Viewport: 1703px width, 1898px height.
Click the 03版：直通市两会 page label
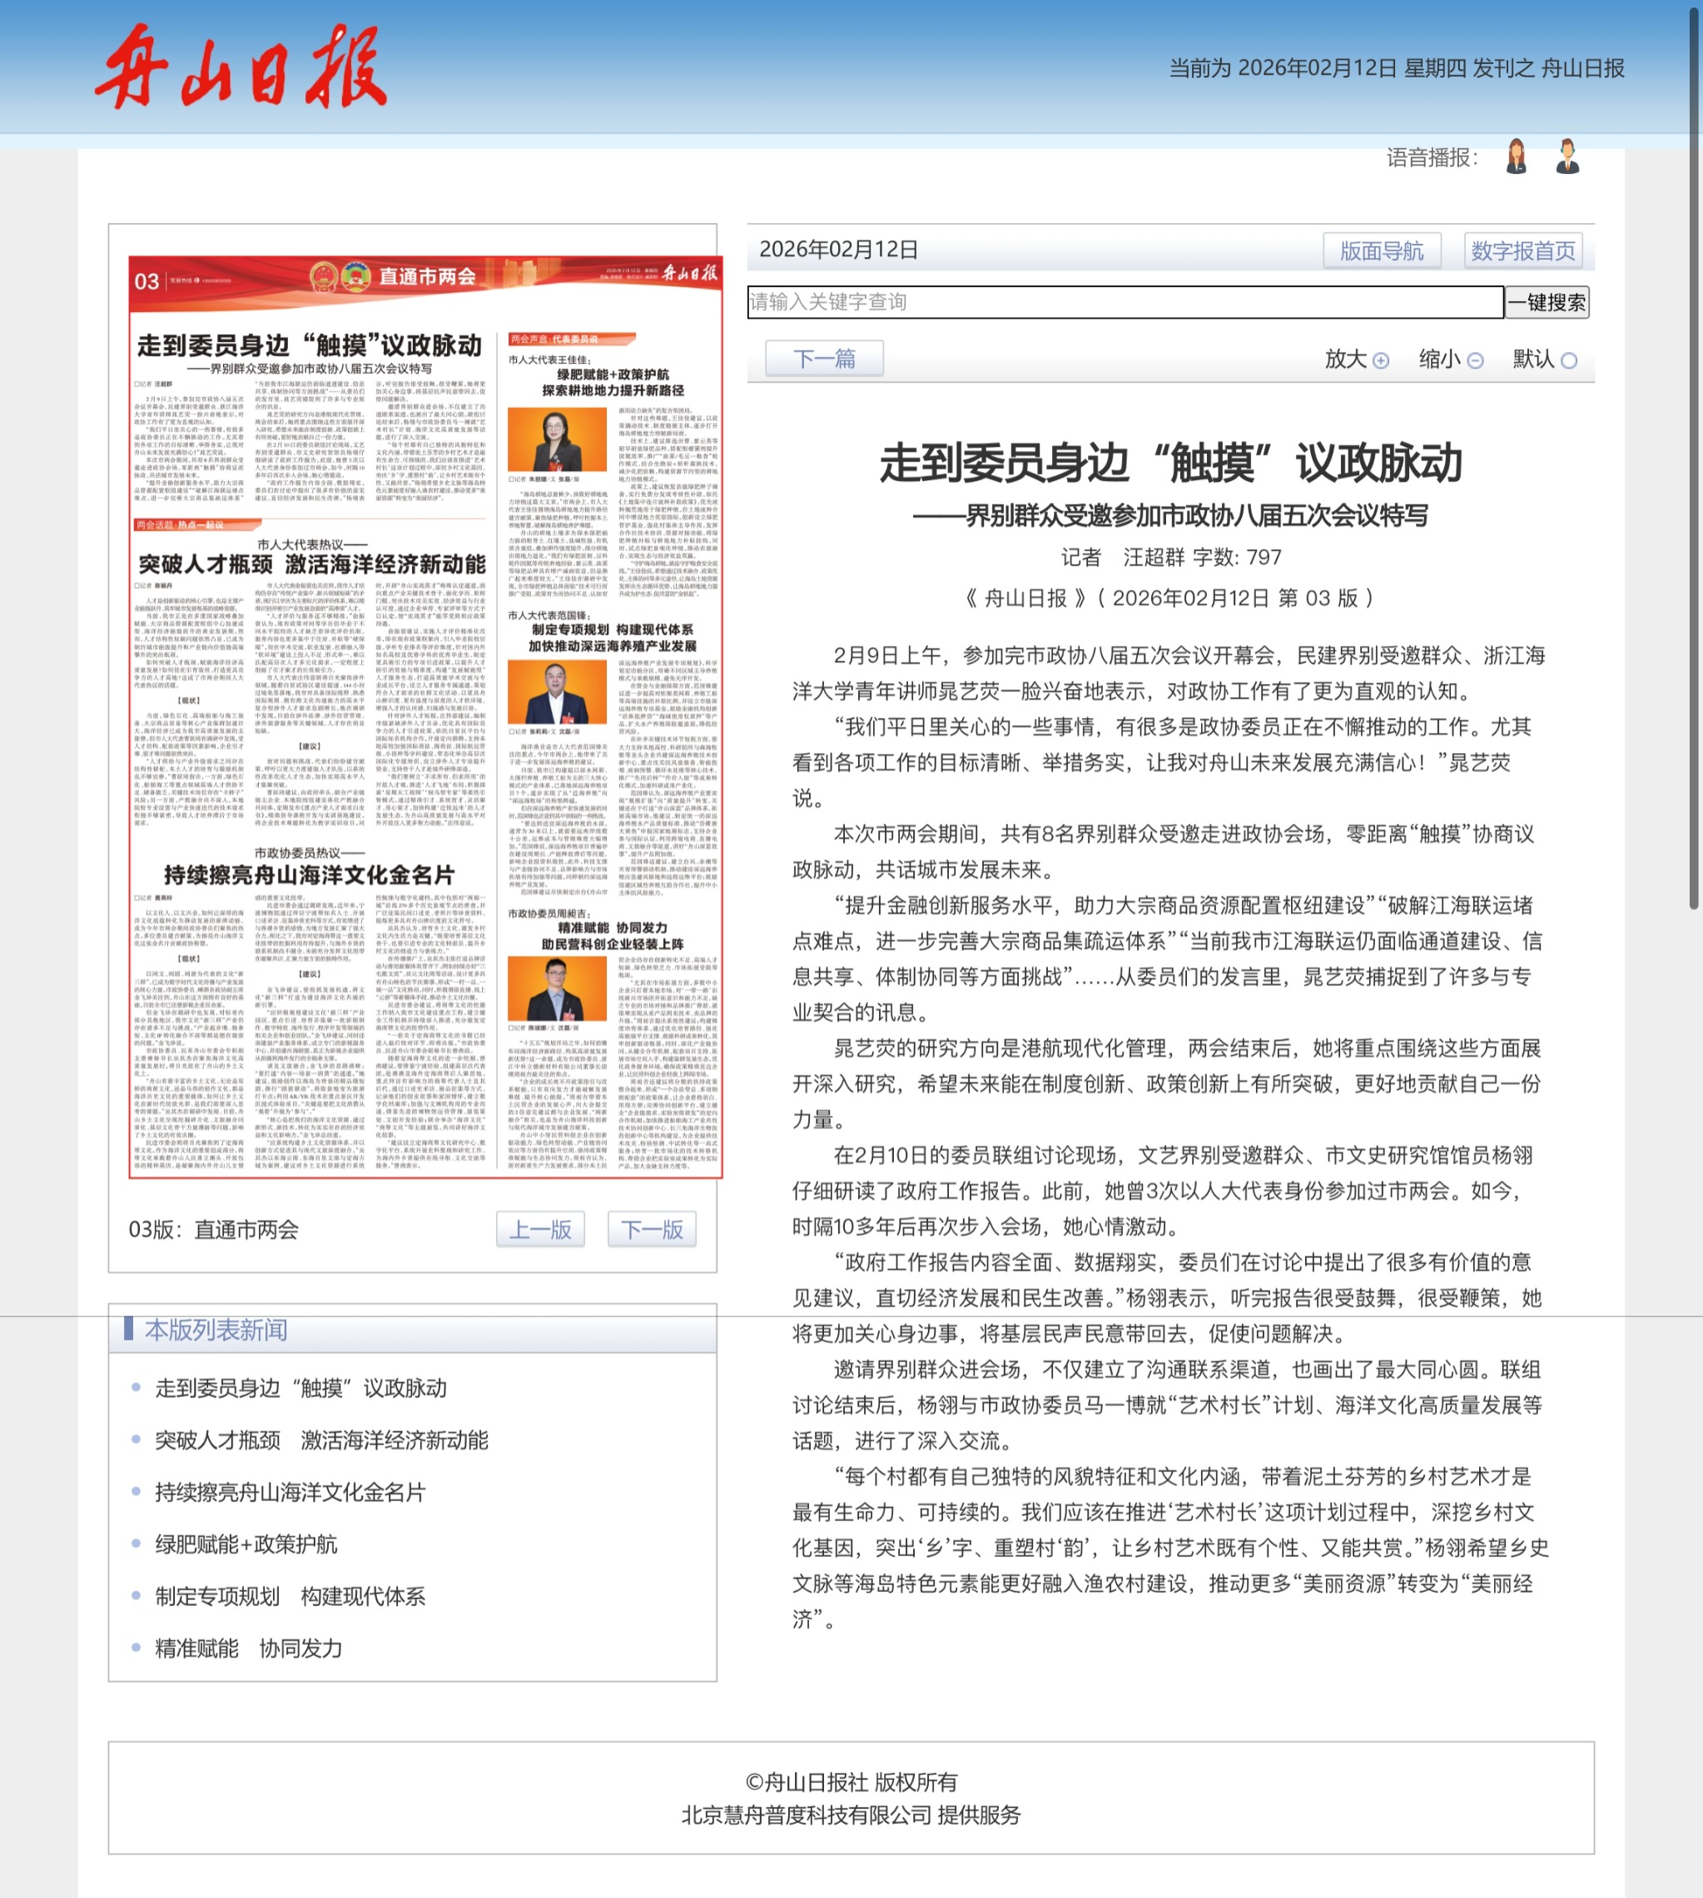pos(213,1229)
